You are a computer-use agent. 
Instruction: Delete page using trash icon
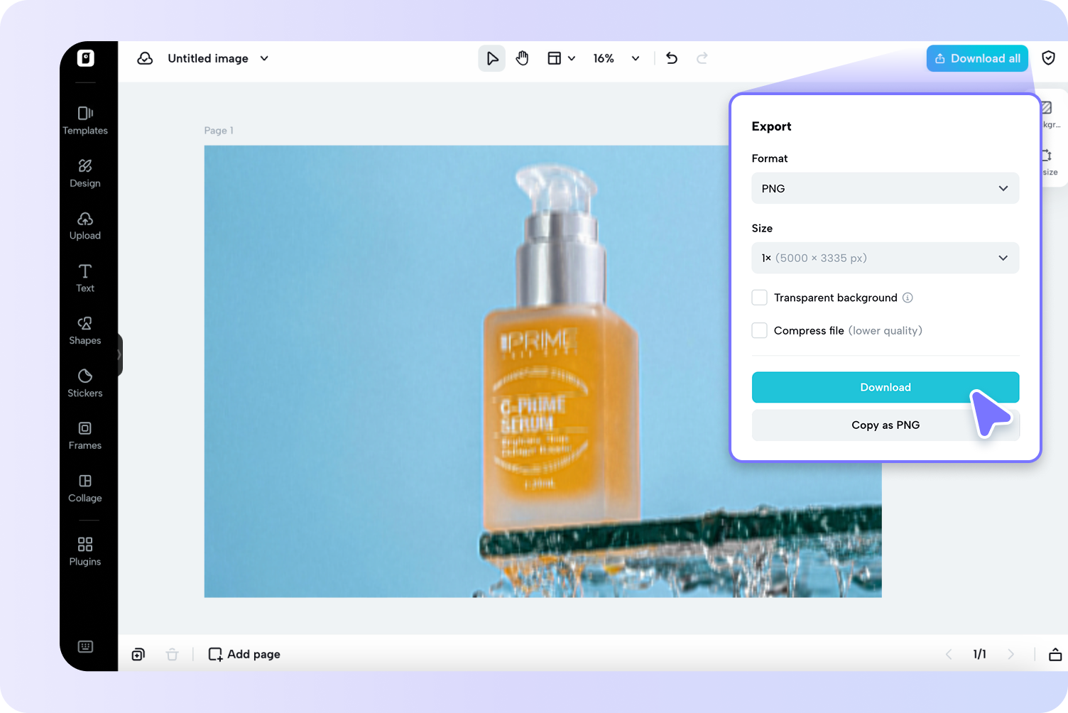[x=172, y=654]
